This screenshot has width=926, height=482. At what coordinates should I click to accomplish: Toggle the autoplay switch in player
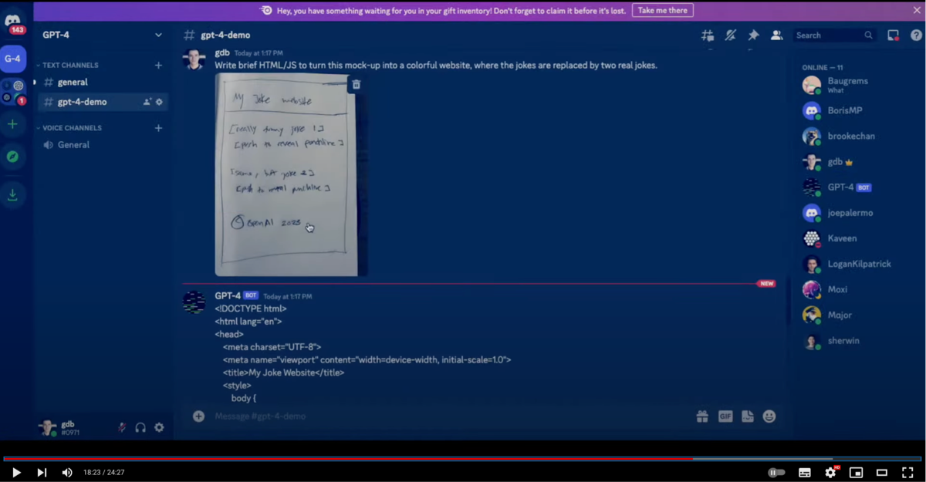(776, 473)
